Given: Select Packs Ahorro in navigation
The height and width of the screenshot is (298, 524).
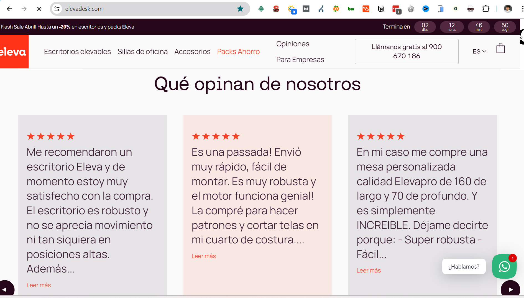Looking at the screenshot, I should (238, 52).
